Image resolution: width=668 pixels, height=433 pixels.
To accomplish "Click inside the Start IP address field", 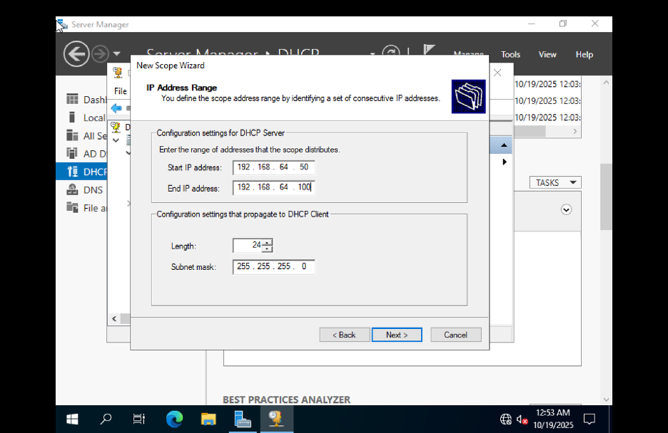I will pos(273,168).
